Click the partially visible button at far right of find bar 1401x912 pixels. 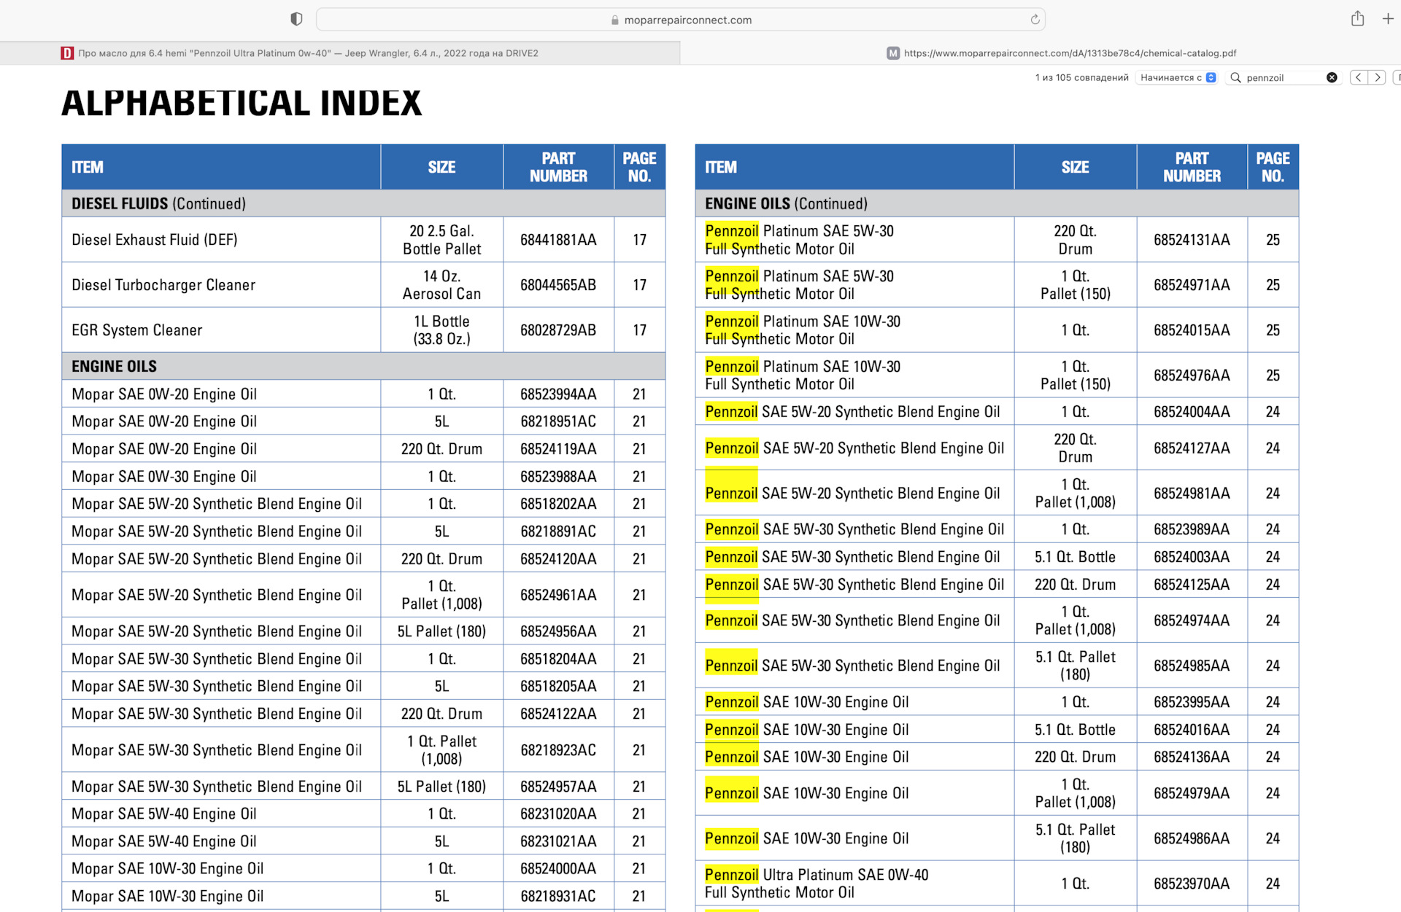(x=1397, y=77)
